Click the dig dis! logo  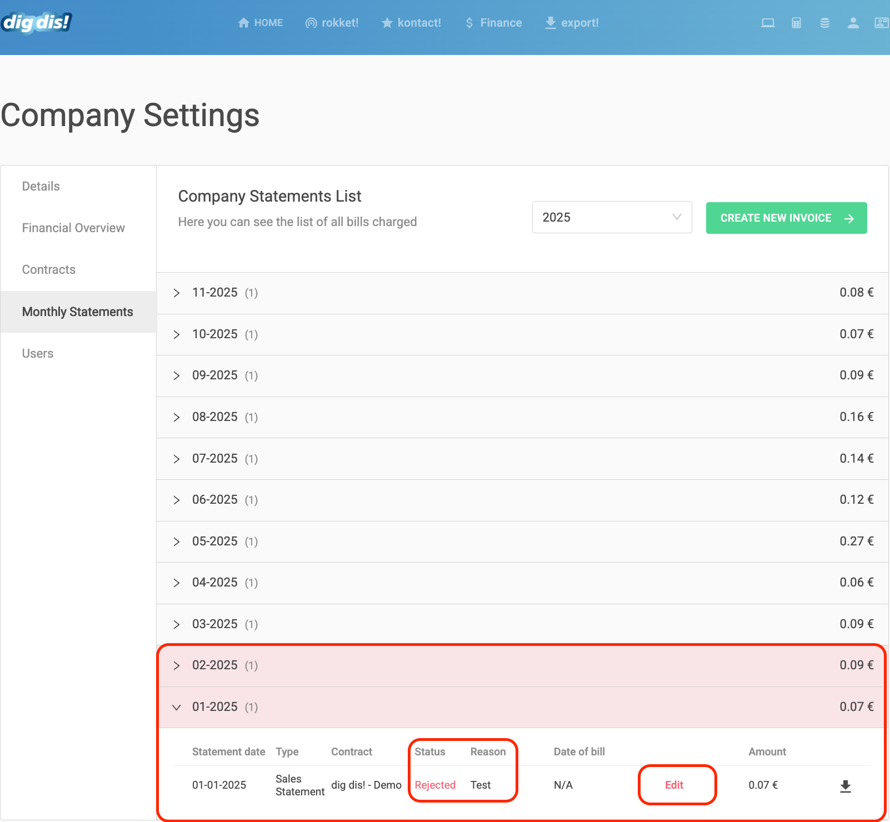pyautogui.click(x=37, y=22)
